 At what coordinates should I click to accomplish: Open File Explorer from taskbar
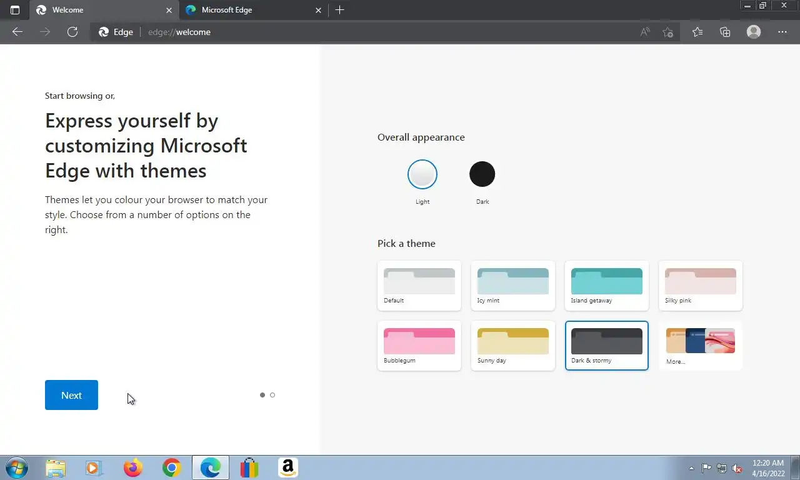[x=56, y=467]
